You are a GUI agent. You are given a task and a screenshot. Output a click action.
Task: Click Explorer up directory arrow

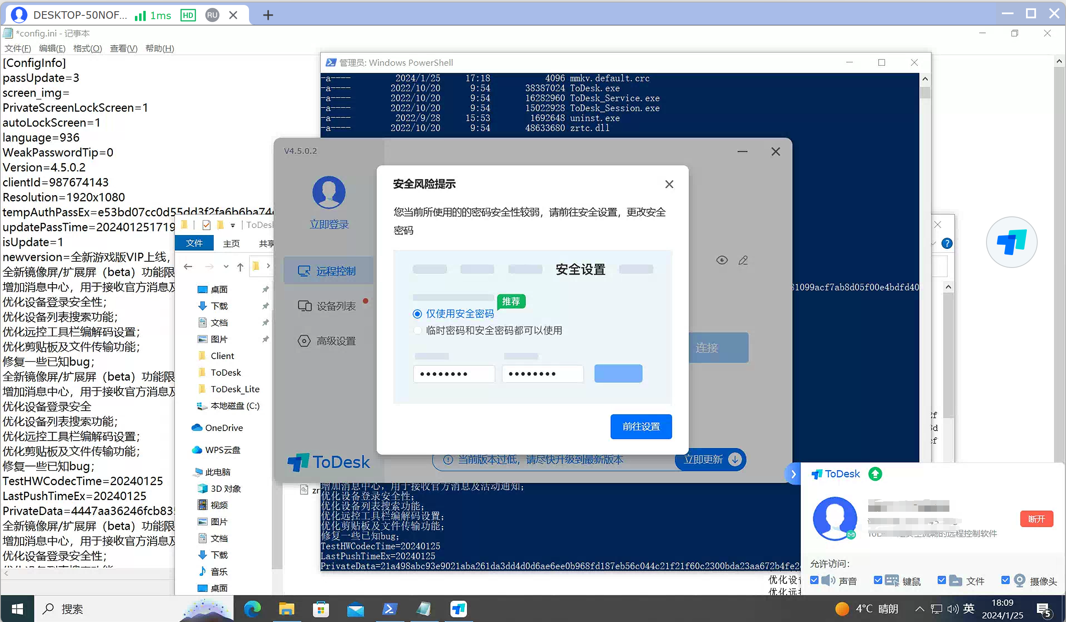click(240, 266)
